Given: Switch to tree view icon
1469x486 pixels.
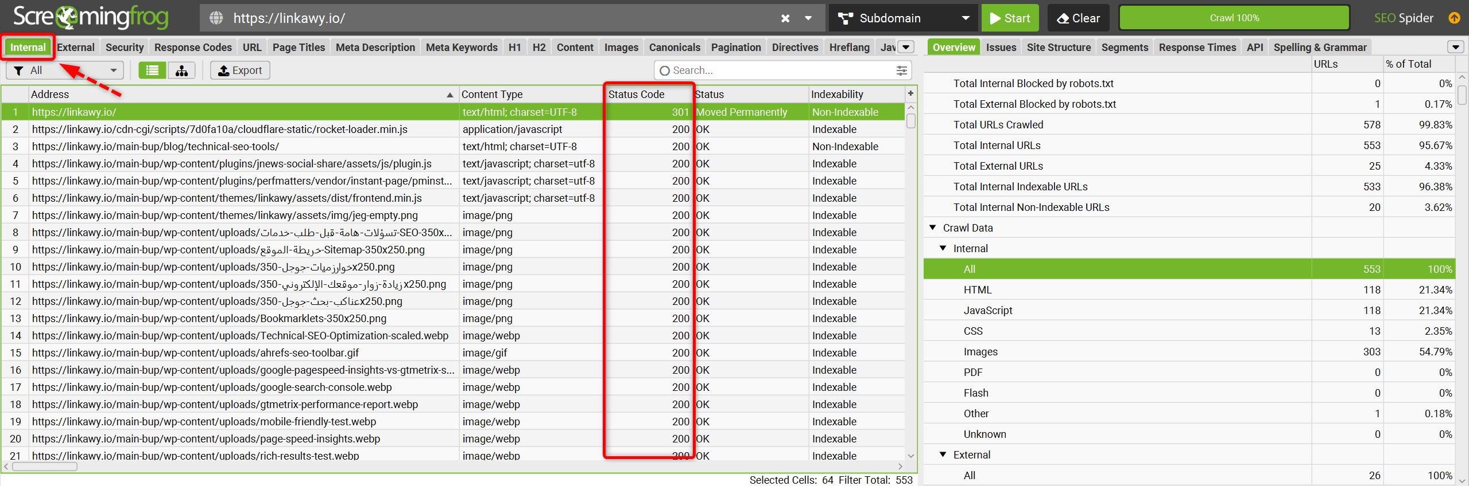Looking at the screenshot, I should 181,70.
